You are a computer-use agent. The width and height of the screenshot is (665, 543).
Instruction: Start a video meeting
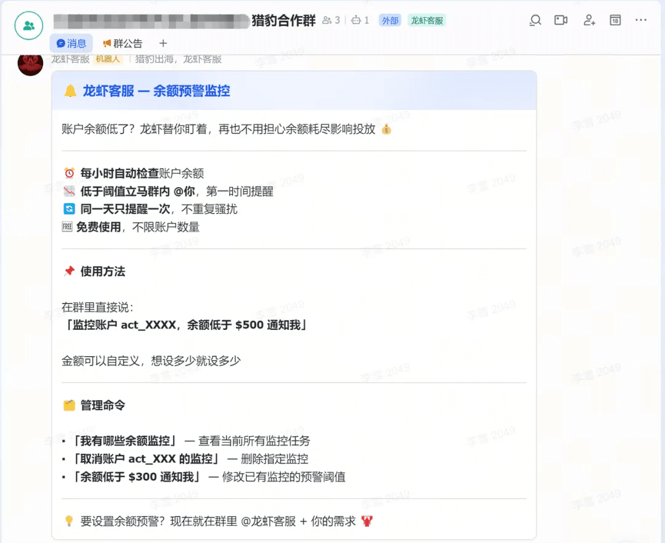(x=561, y=20)
